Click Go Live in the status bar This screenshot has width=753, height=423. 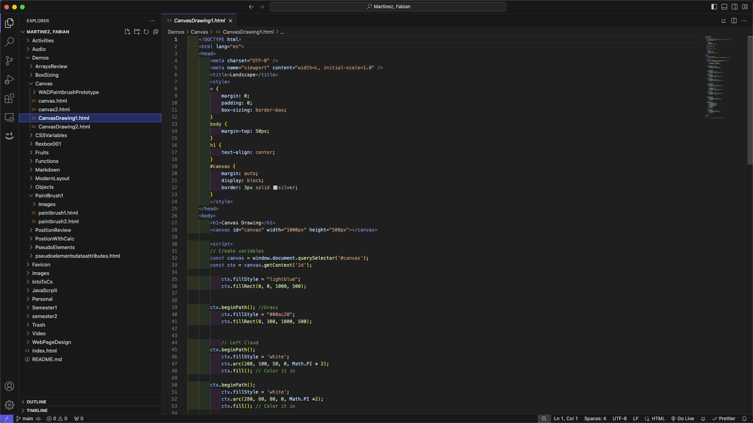click(x=682, y=419)
